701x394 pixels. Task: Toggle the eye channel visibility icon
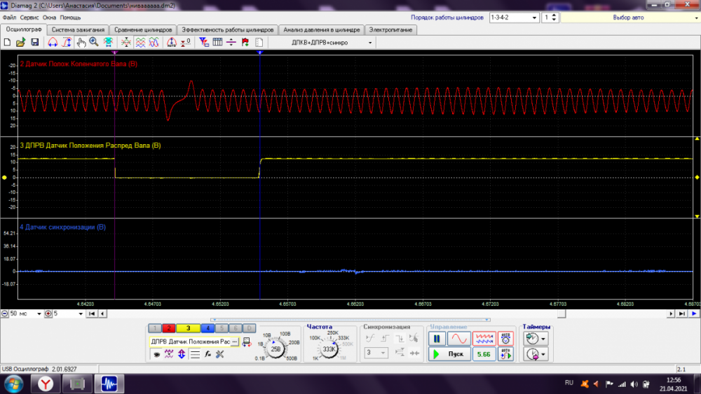[x=157, y=354]
